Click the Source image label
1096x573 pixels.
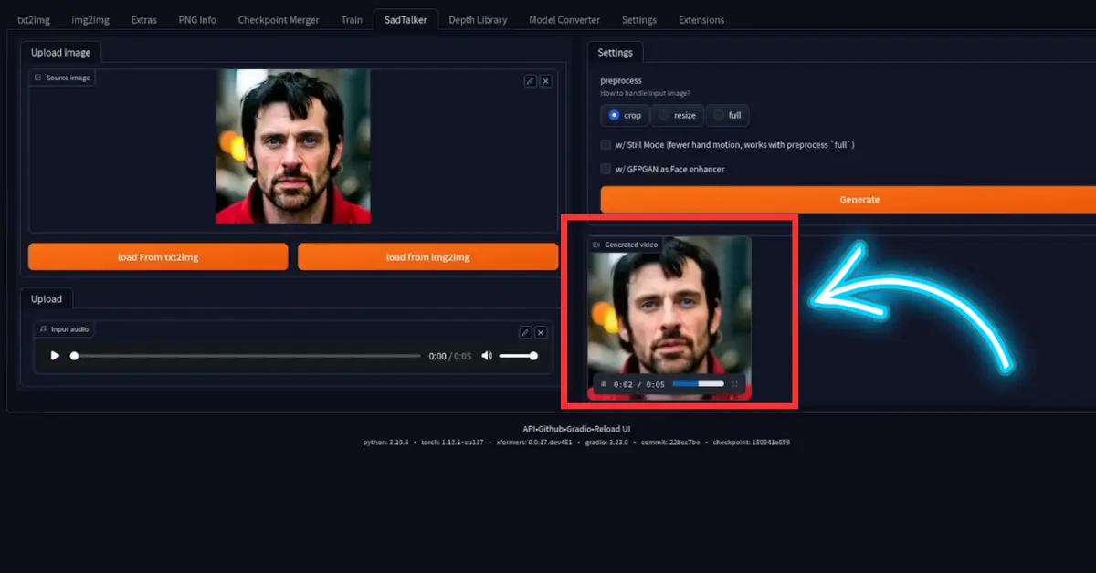(63, 78)
